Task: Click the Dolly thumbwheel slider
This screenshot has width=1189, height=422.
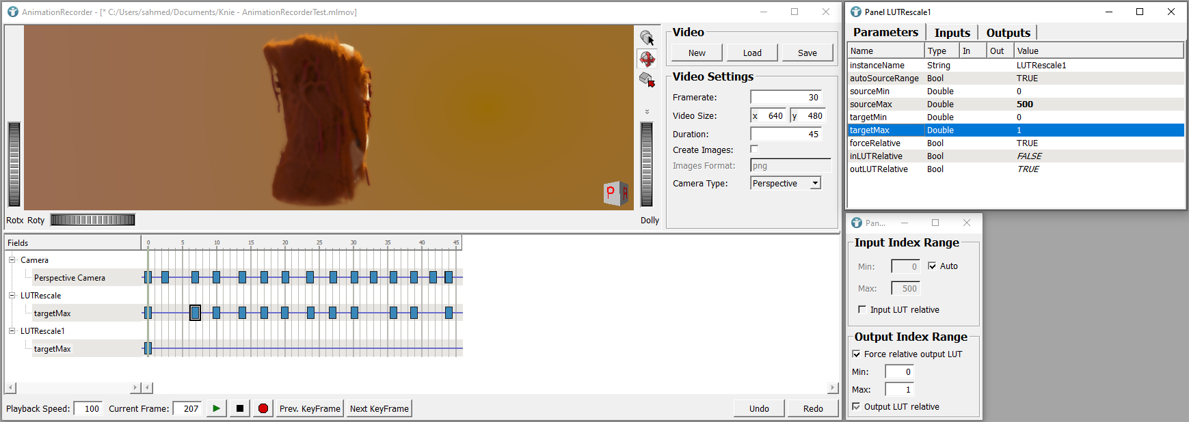Action: point(646,164)
